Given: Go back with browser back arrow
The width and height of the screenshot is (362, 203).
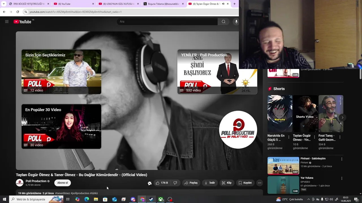Looking at the screenshot, I should [4, 12].
